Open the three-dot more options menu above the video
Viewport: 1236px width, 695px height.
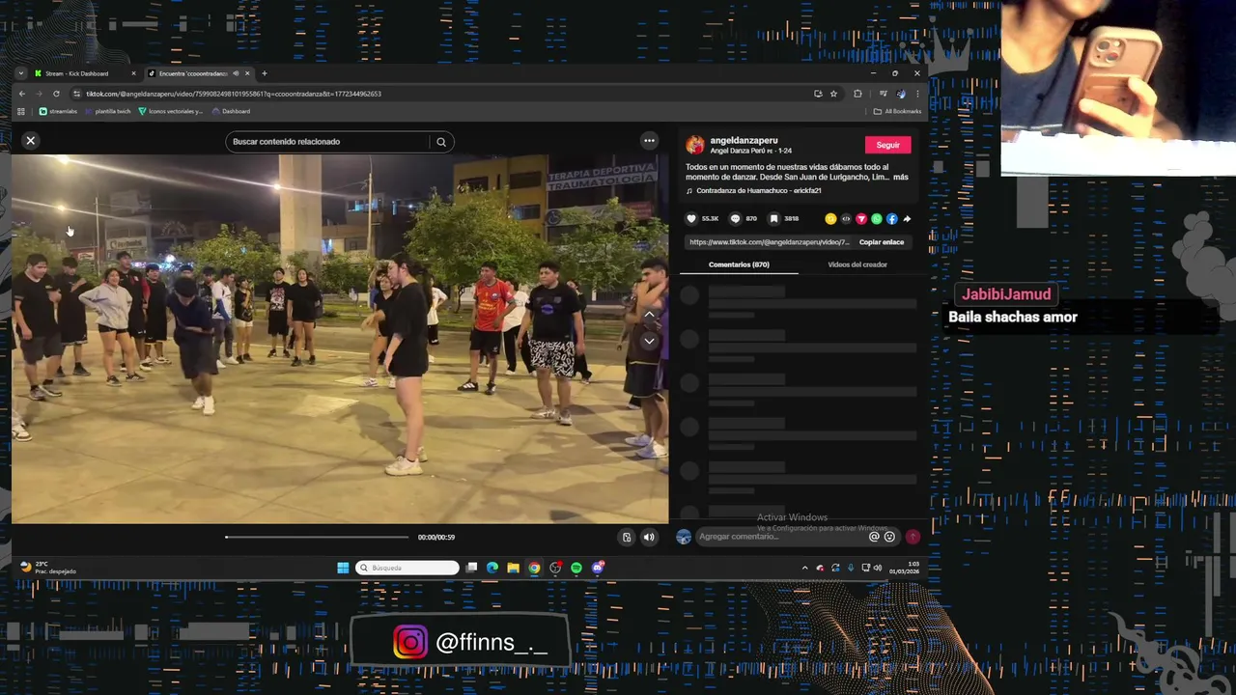pos(649,141)
